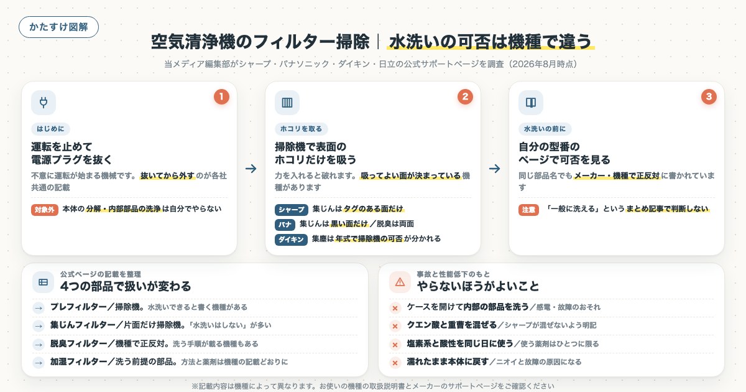Screen dimensions: 746x392
Task: Click the power plug icon in card 1
Action: (x=44, y=103)
